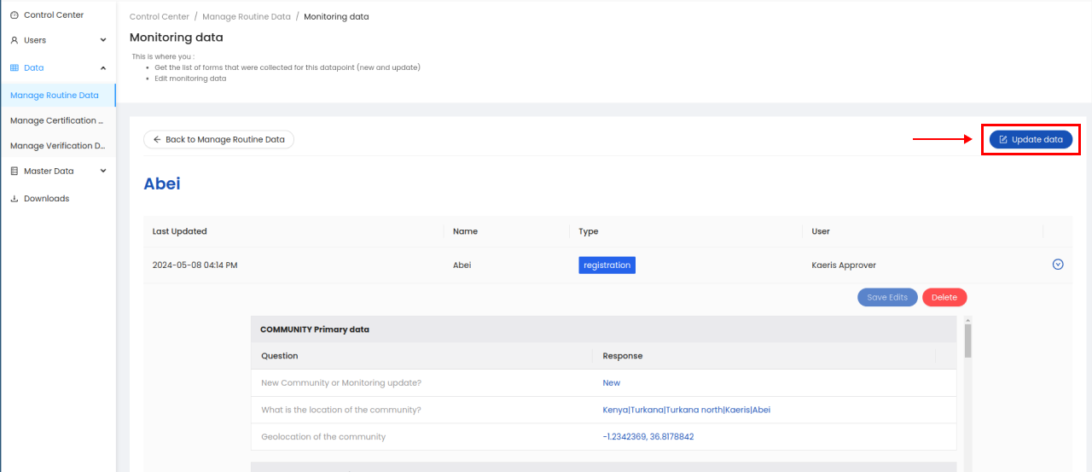Collapse the Data menu chevron
The image size is (1092, 472).
[103, 67]
